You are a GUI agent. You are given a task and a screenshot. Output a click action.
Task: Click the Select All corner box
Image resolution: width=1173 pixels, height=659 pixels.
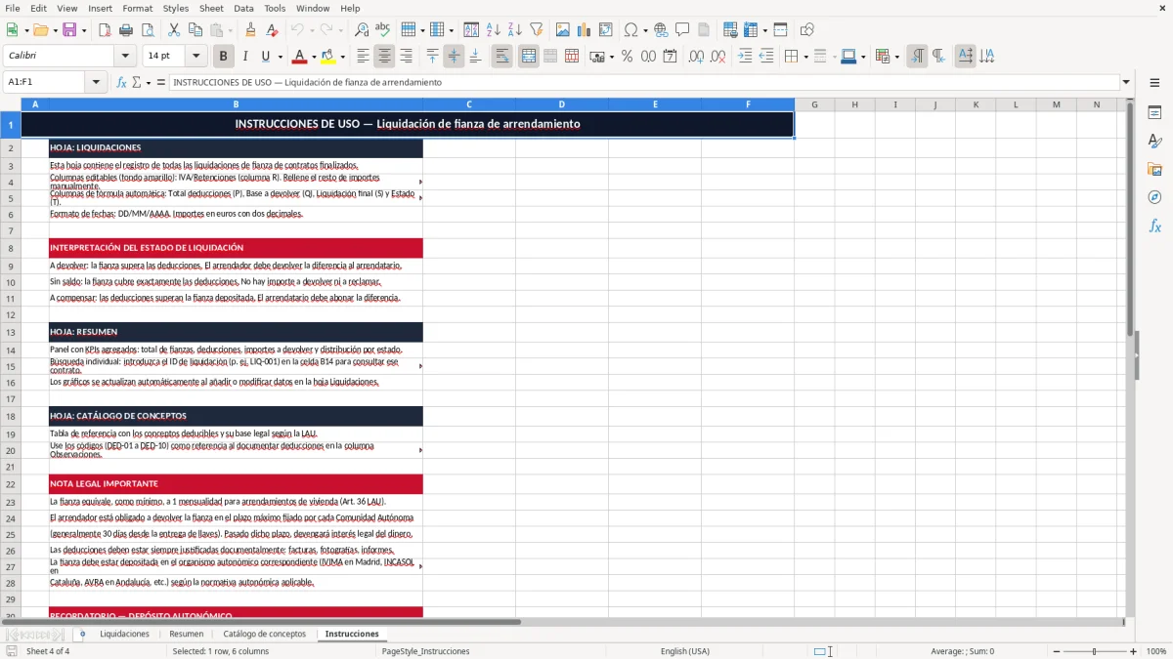tap(10, 104)
